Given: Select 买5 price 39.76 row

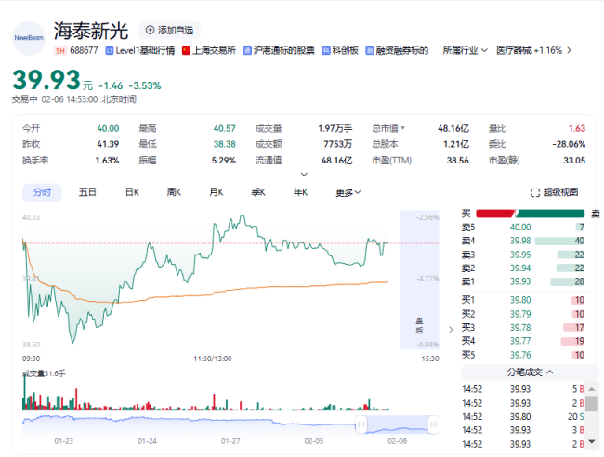Looking at the screenshot, I should (523, 355).
